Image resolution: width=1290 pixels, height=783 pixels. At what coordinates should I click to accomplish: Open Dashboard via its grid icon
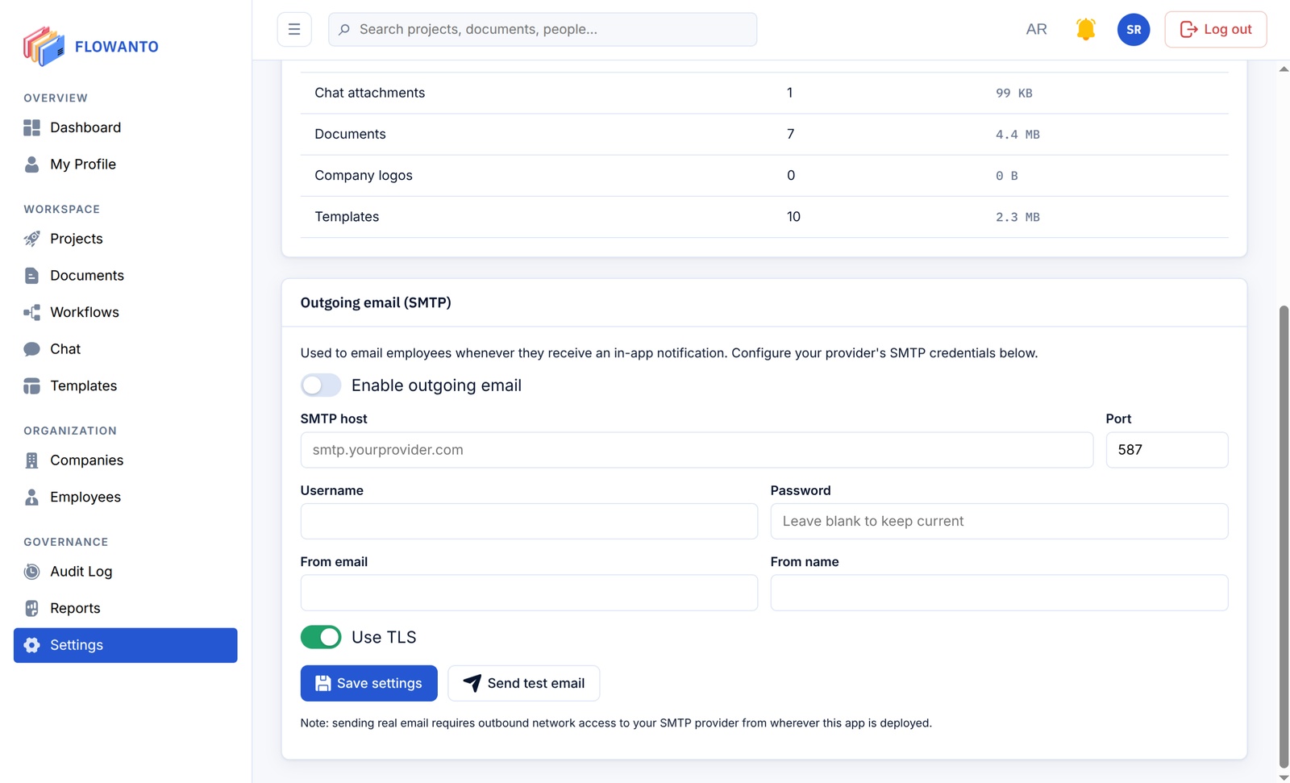pyautogui.click(x=31, y=127)
